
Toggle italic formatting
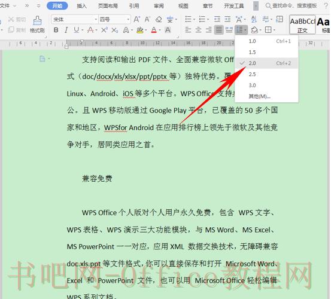66,30
